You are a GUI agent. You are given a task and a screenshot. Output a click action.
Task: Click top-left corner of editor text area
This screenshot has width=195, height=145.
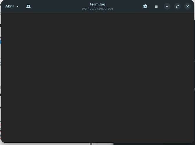[x=3, y=14]
